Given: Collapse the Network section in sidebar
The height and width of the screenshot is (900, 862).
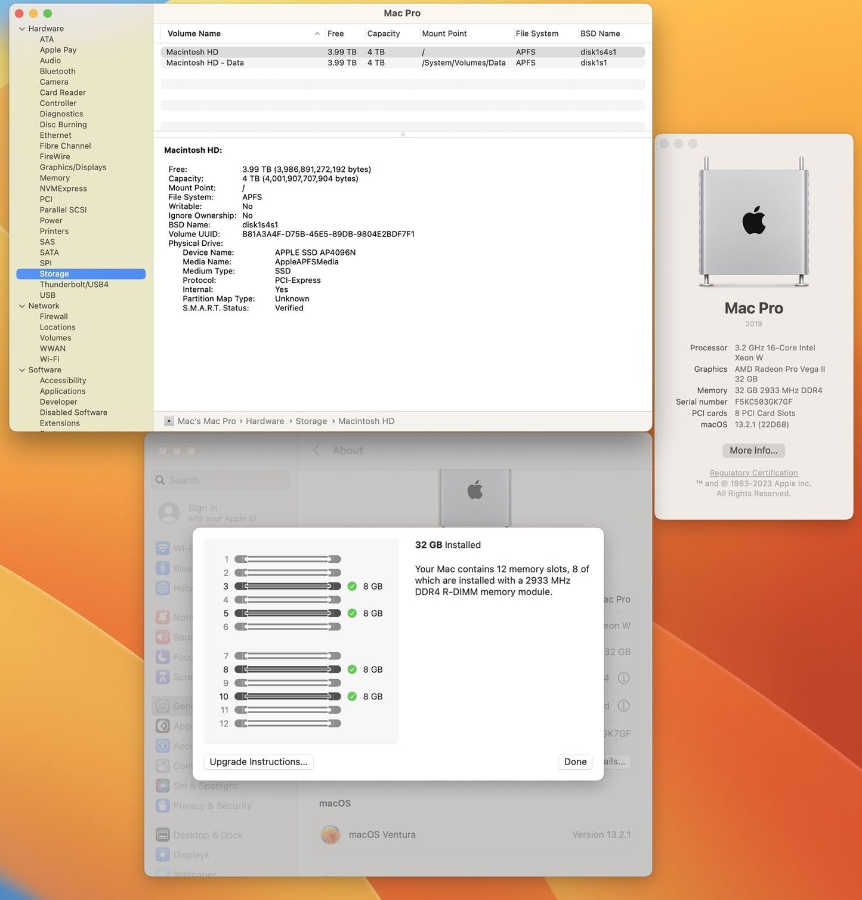Looking at the screenshot, I should [x=22, y=306].
